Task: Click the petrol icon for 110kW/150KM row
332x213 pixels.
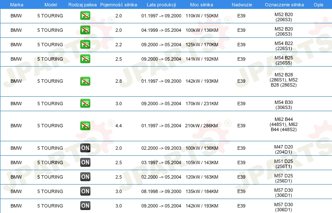Action: click(x=85, y=16)
